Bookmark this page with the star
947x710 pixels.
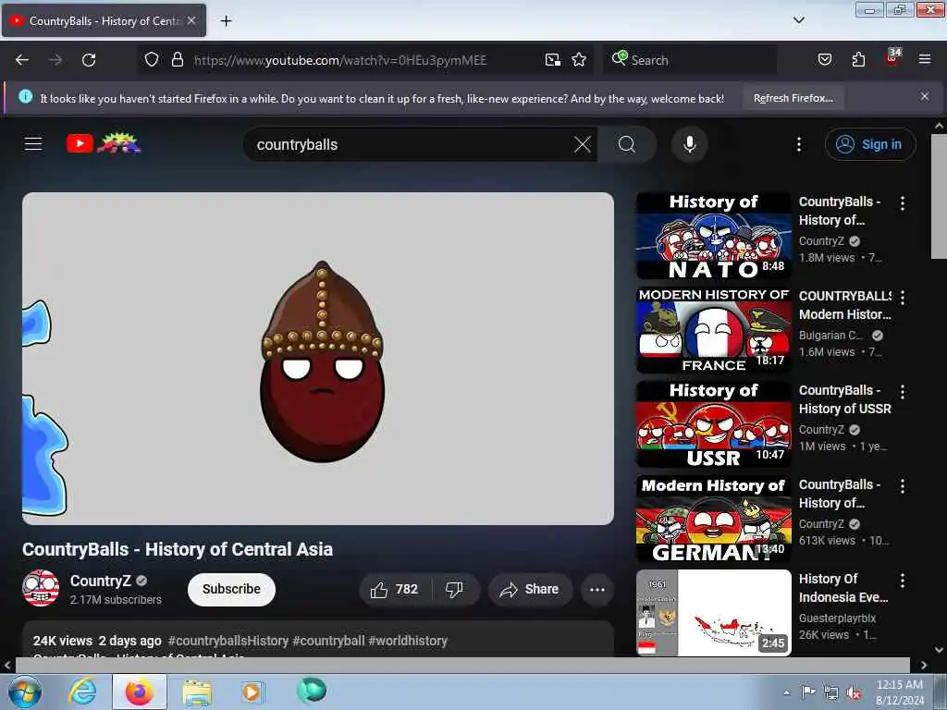point(579,59)
